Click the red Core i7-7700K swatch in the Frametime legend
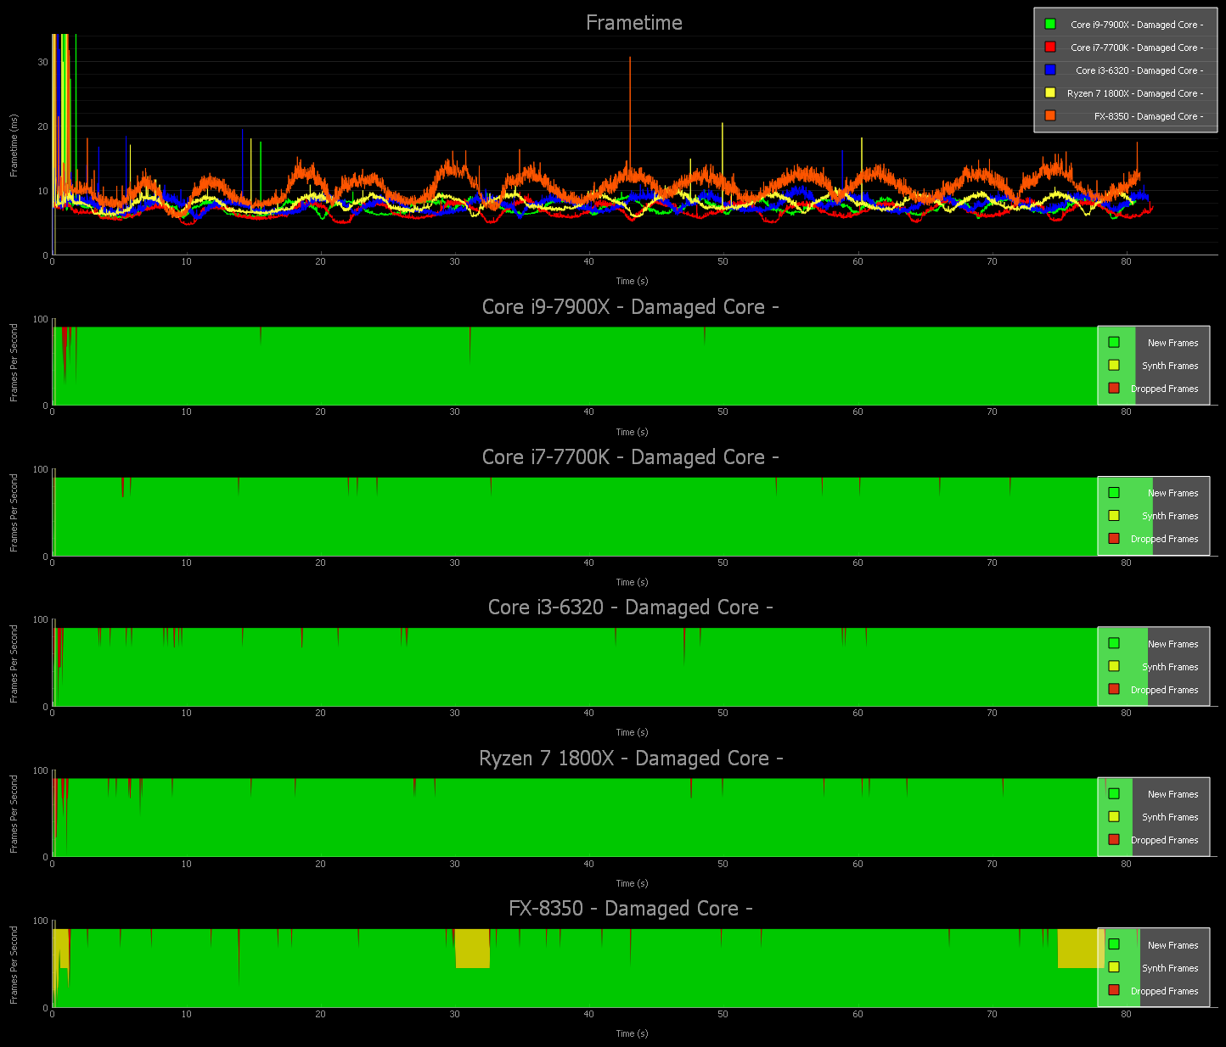This screenshot has width=1226, height=1047. [1050, 48]
